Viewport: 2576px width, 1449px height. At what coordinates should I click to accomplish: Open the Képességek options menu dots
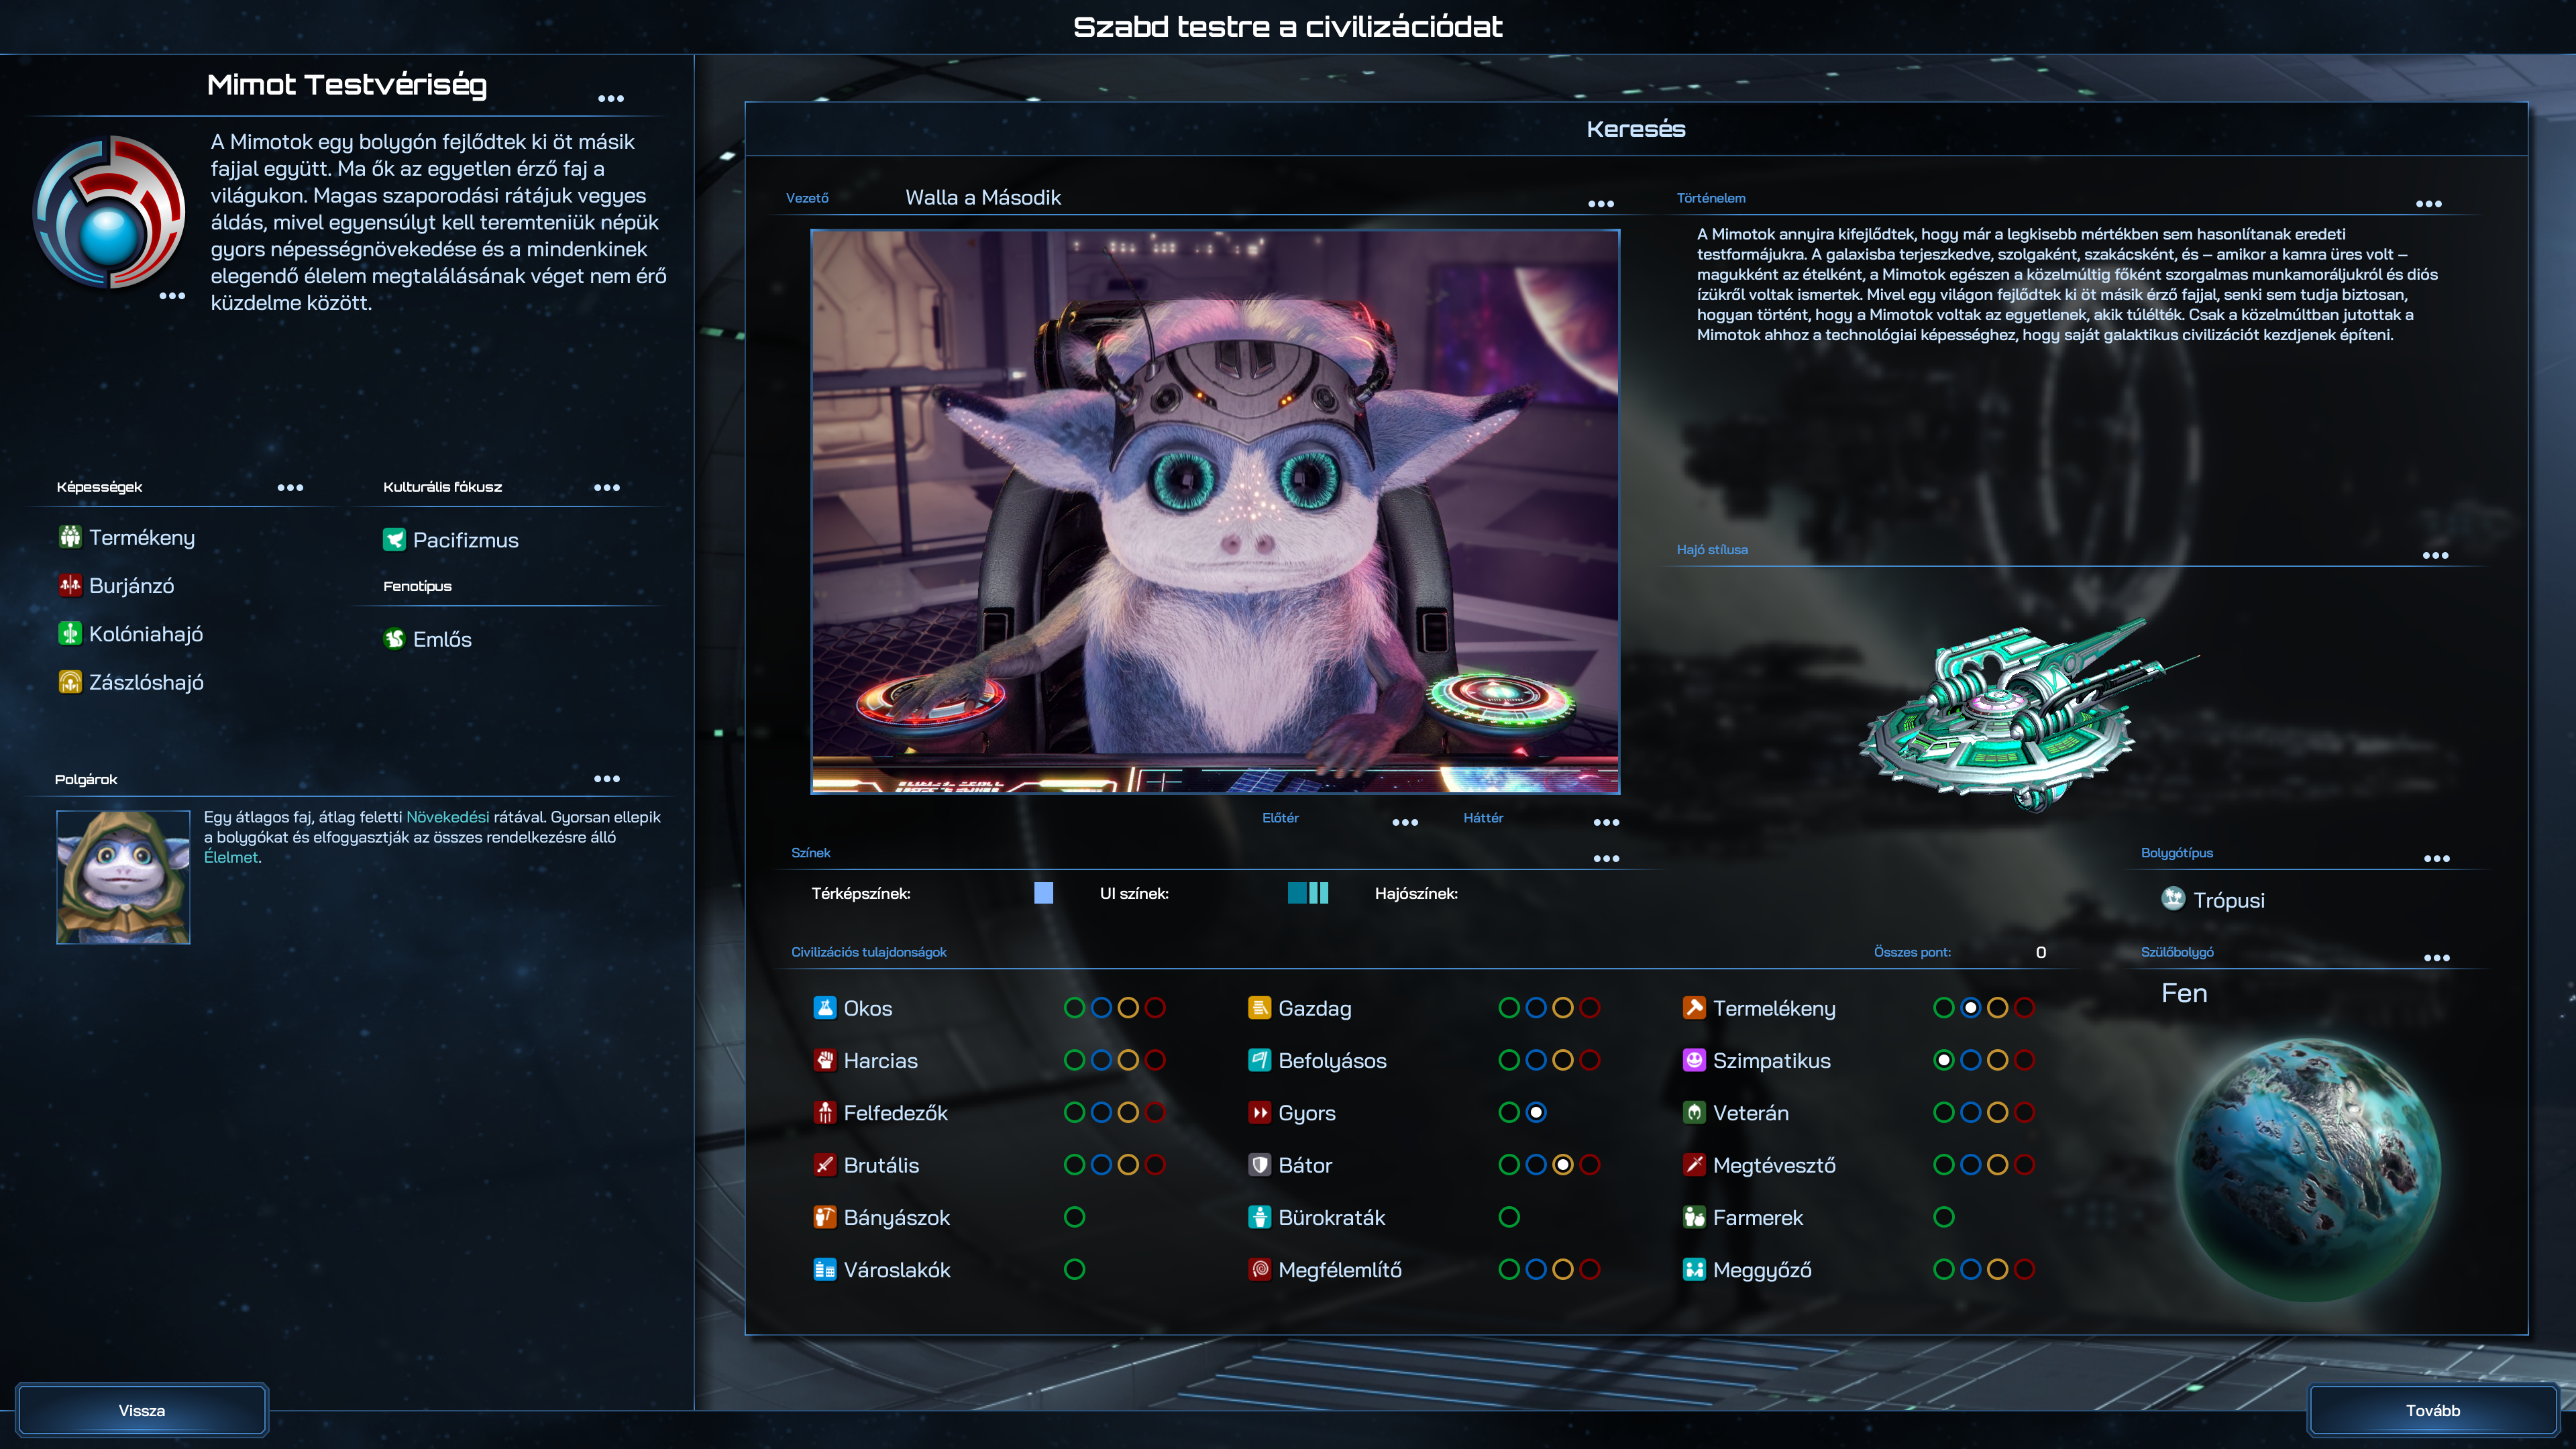coord(290,488)
